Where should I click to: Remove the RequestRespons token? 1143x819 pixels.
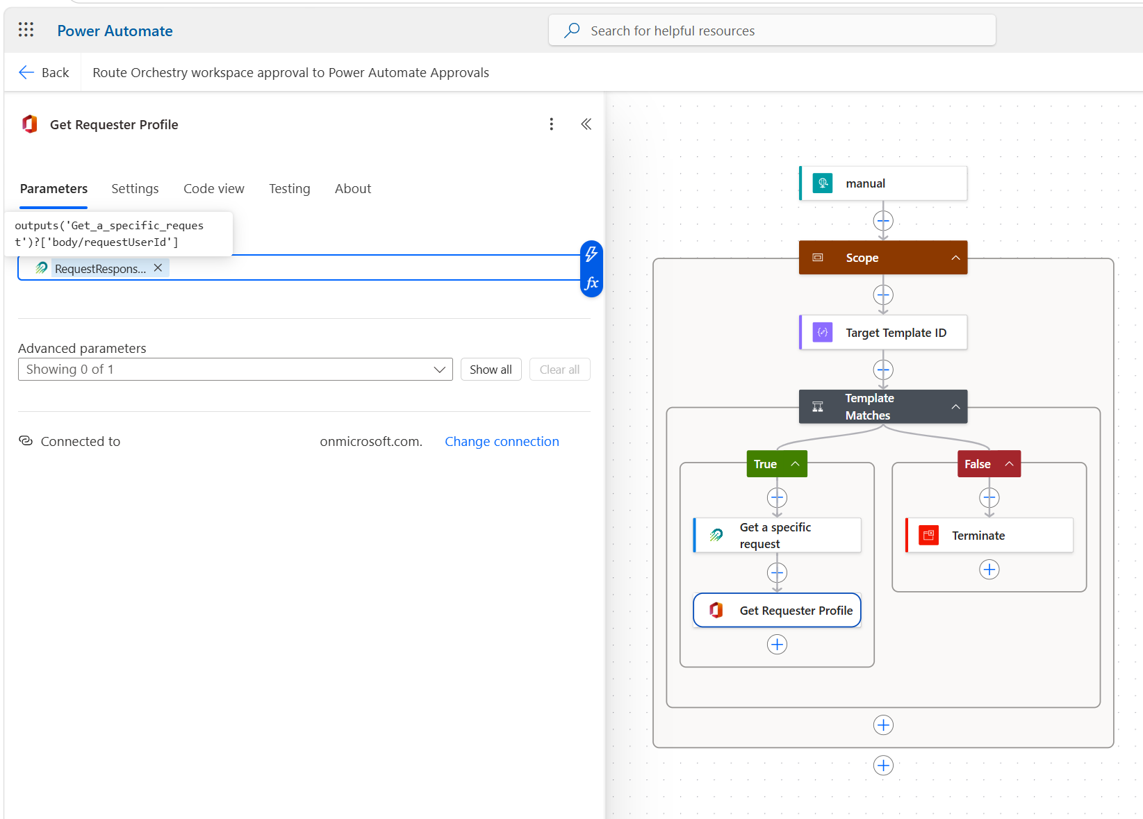(x=158, y=268)
